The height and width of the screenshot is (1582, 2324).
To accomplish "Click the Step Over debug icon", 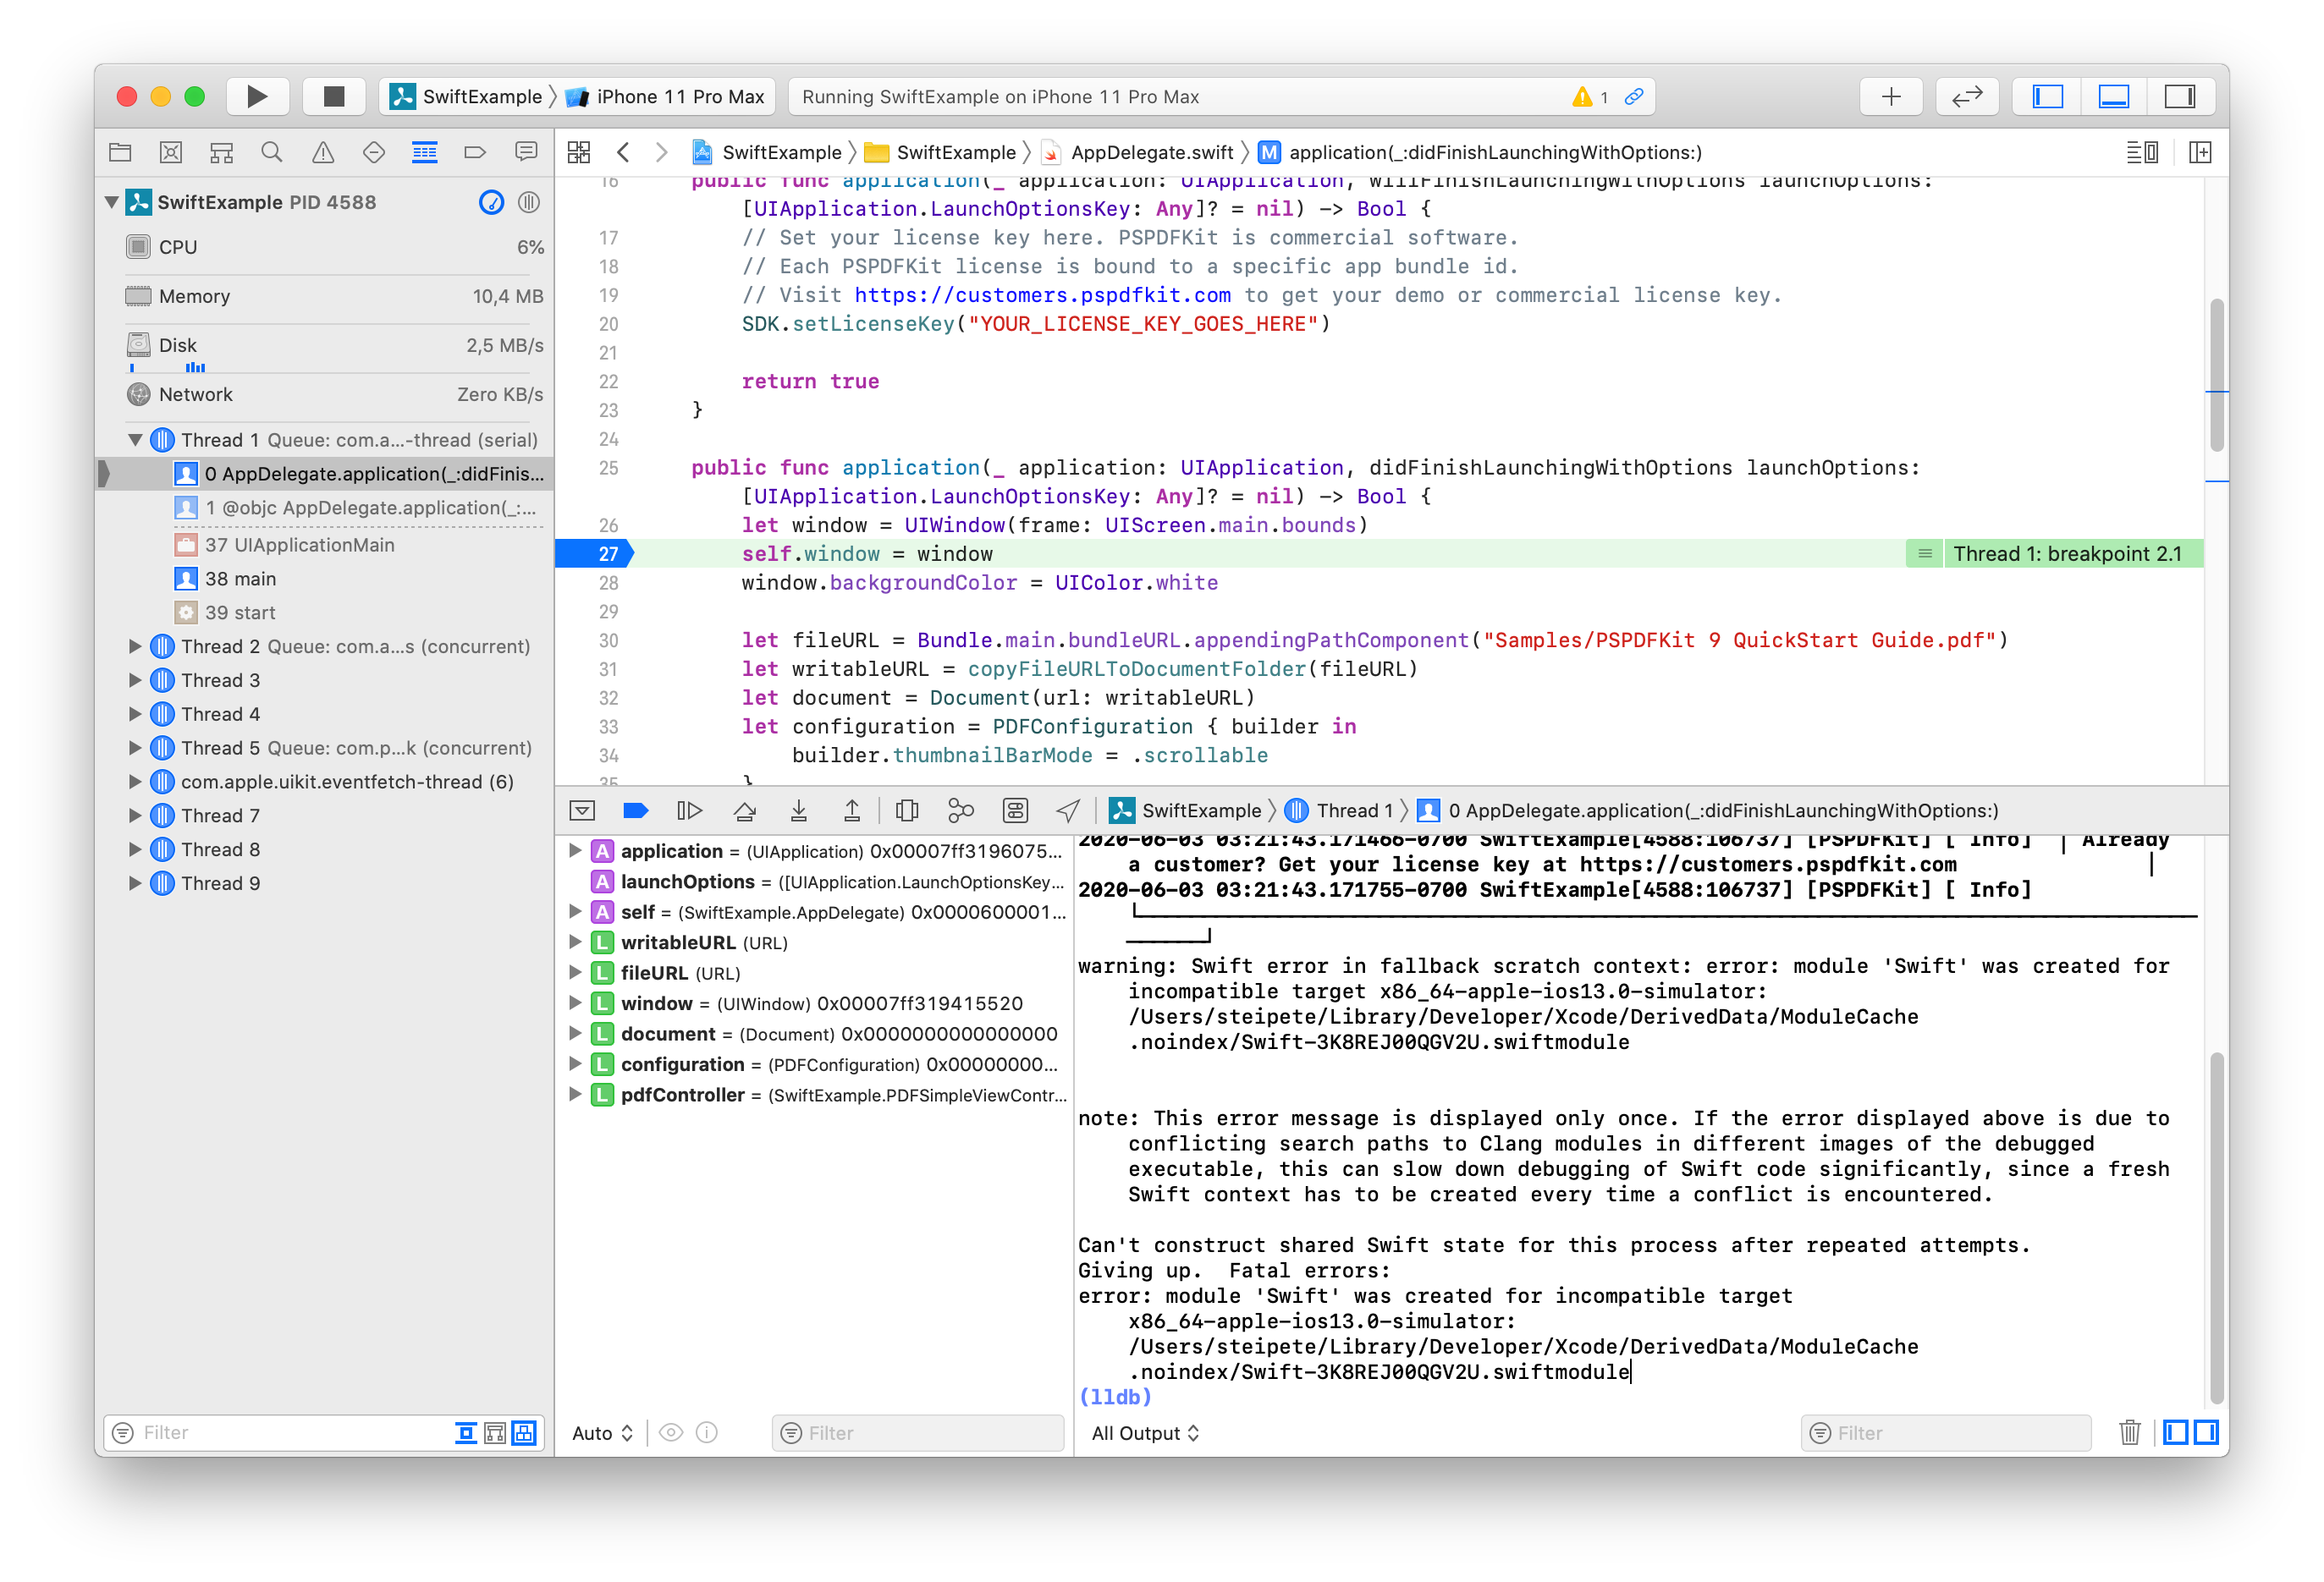I will point(744,810).
